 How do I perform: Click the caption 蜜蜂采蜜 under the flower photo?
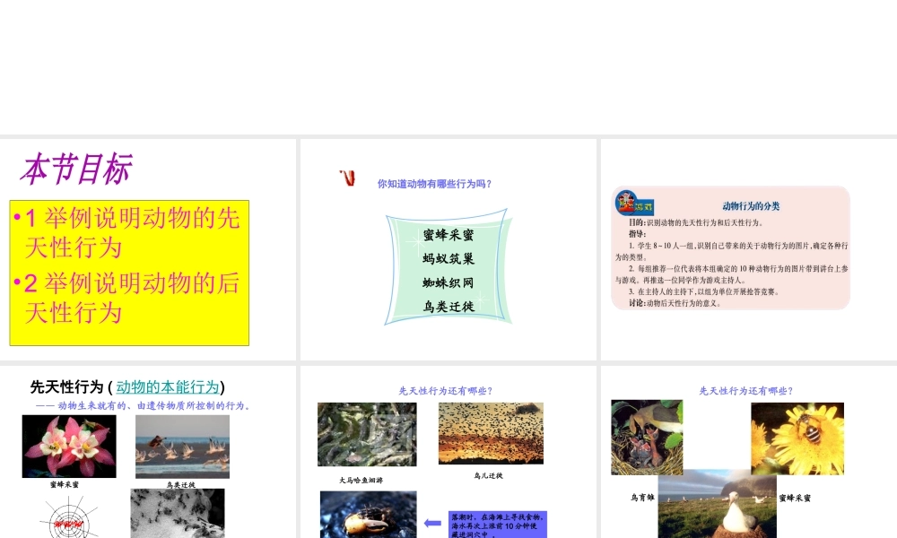click(65, 484)
